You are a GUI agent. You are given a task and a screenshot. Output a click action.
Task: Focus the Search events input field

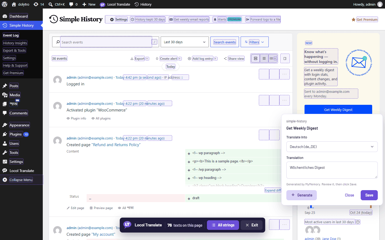pos(106,42)
